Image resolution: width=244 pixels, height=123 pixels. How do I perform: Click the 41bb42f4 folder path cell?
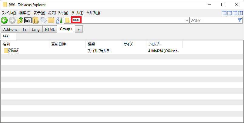tap(164, 51)
